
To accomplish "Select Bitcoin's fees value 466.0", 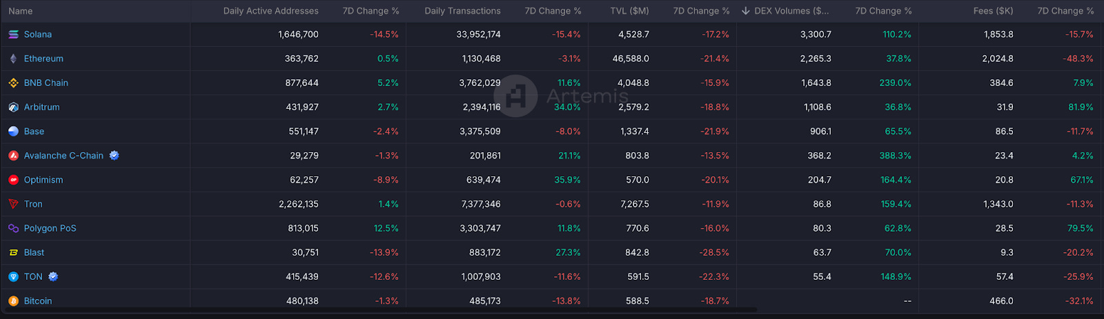I will (x=1001, y=301).
